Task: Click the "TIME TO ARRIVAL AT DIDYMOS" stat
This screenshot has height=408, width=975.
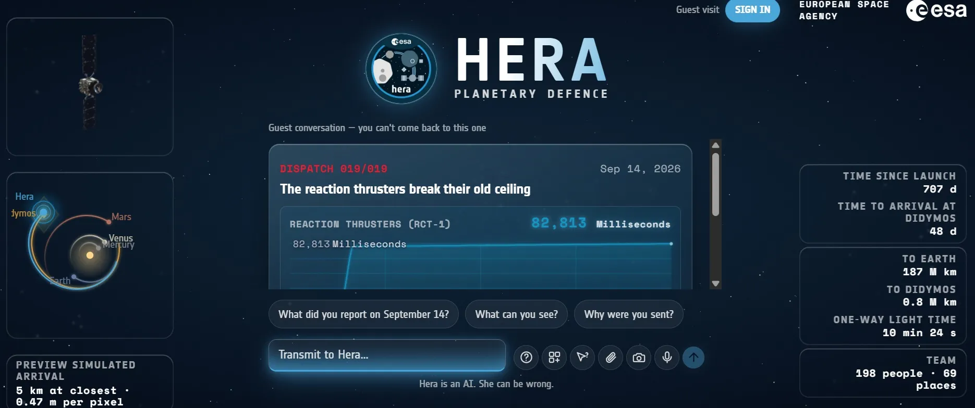Action: pyautogui.click(x=897, y=219)
